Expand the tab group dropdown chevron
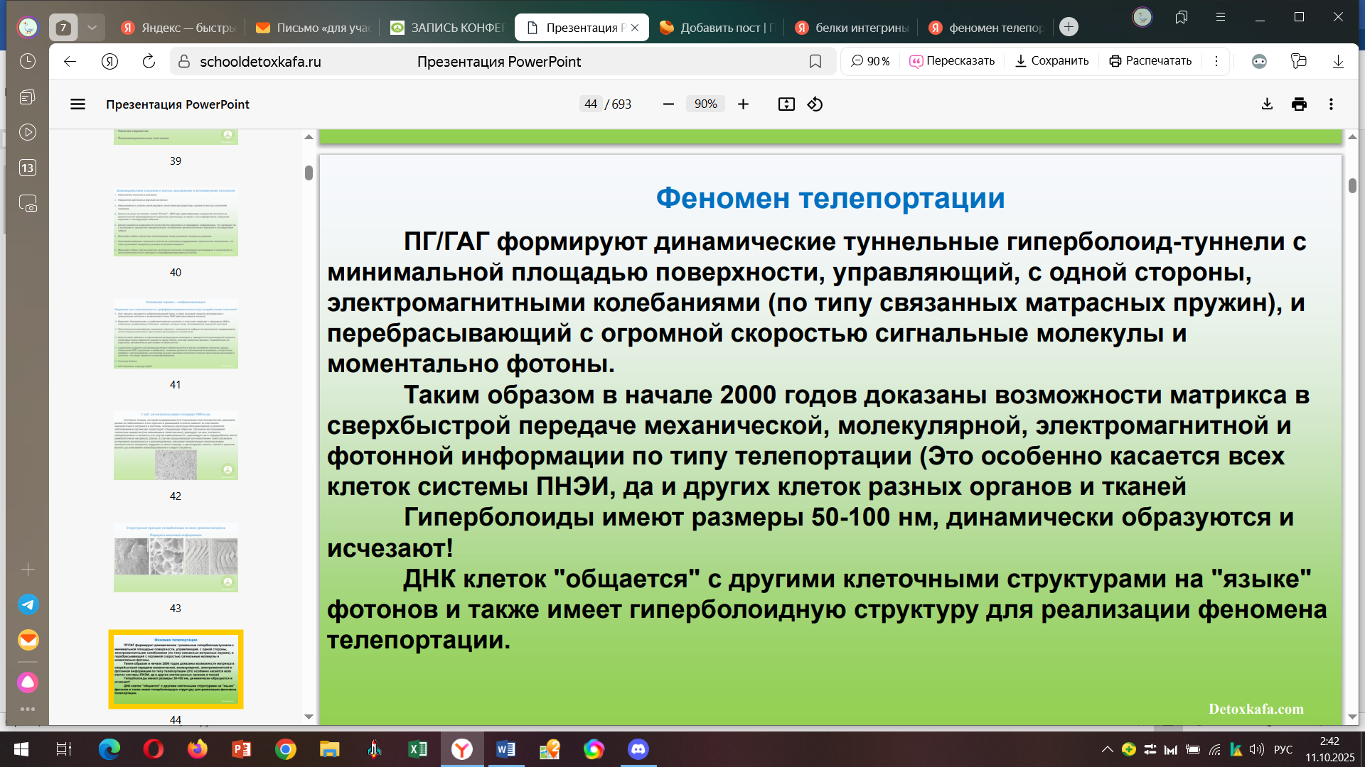1365x767 pixels. [x=92, y=28]
